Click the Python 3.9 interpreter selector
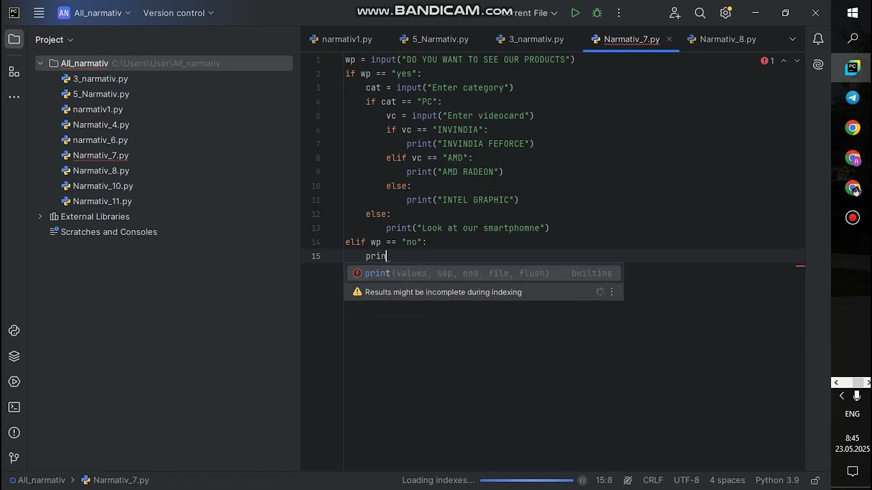Screen dimensions: 872x490 [777, 480]
